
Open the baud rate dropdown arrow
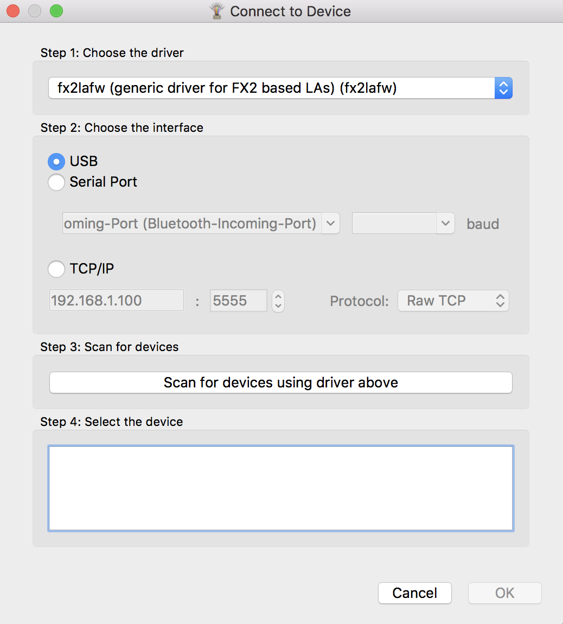click(445, 224)
